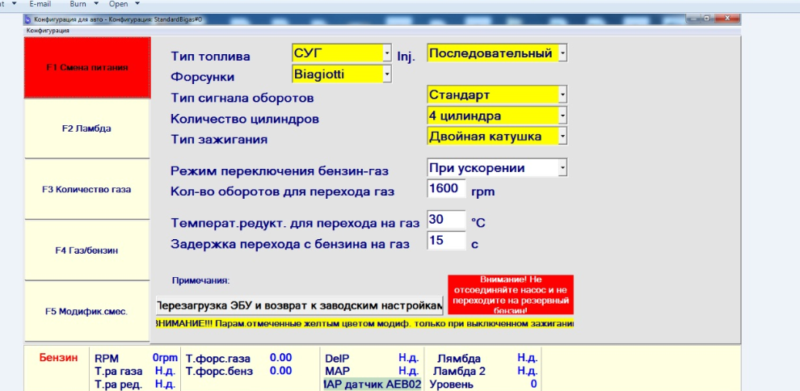Image resolution: width=800 pixels, height=391 pixels.
Task: Open the Burn menu in top bar
Action: (78, 4)
